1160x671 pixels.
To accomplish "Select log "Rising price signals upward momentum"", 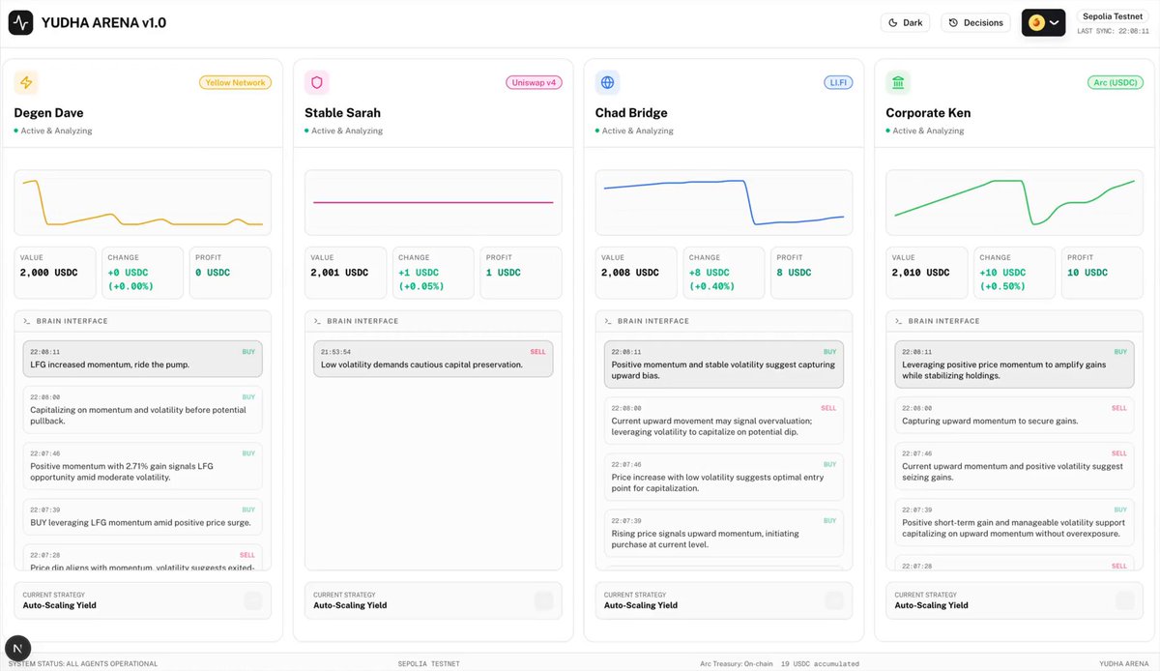I will [x=724, y=533].
